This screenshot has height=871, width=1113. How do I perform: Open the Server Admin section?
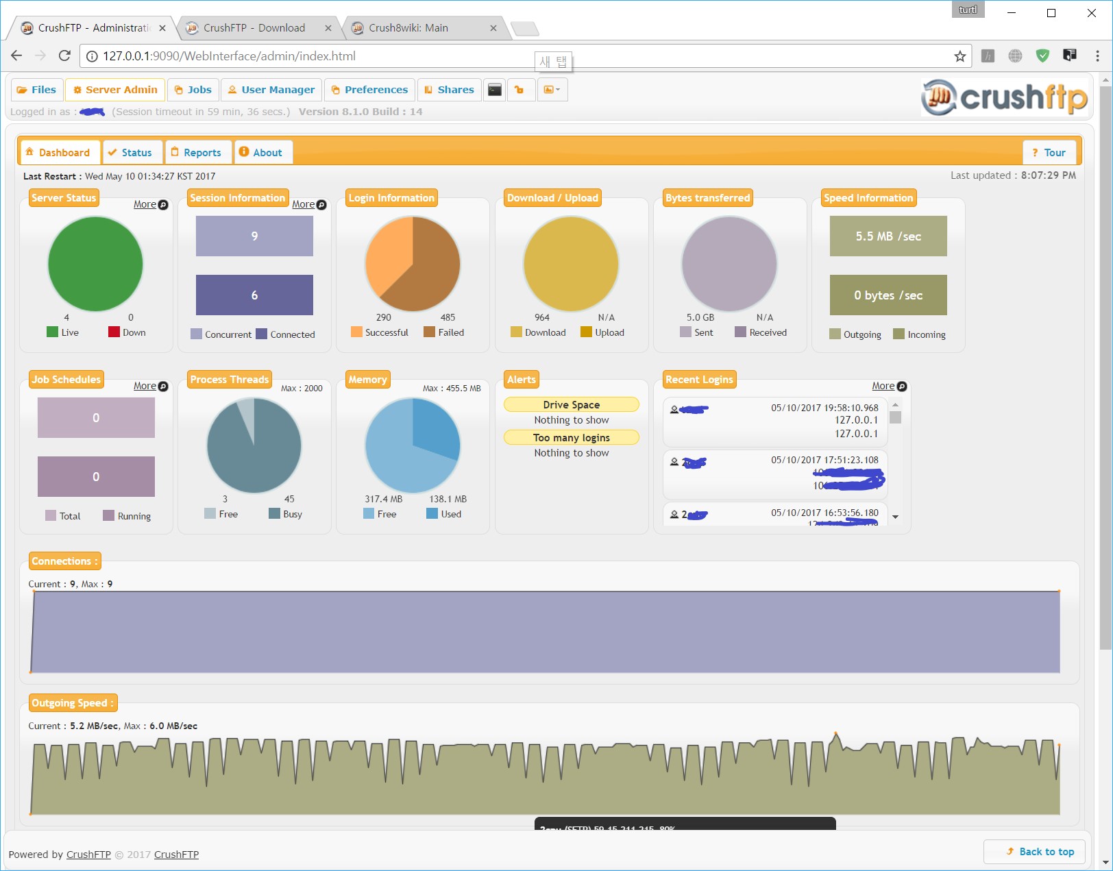[x=115, y=90]
